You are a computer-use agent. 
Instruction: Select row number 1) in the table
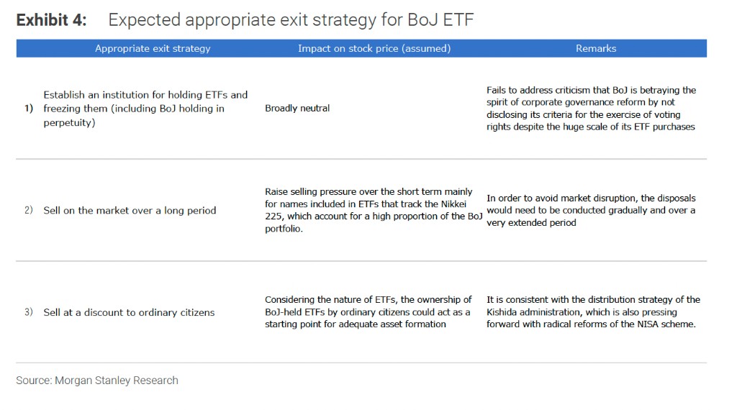click(29, 109)
